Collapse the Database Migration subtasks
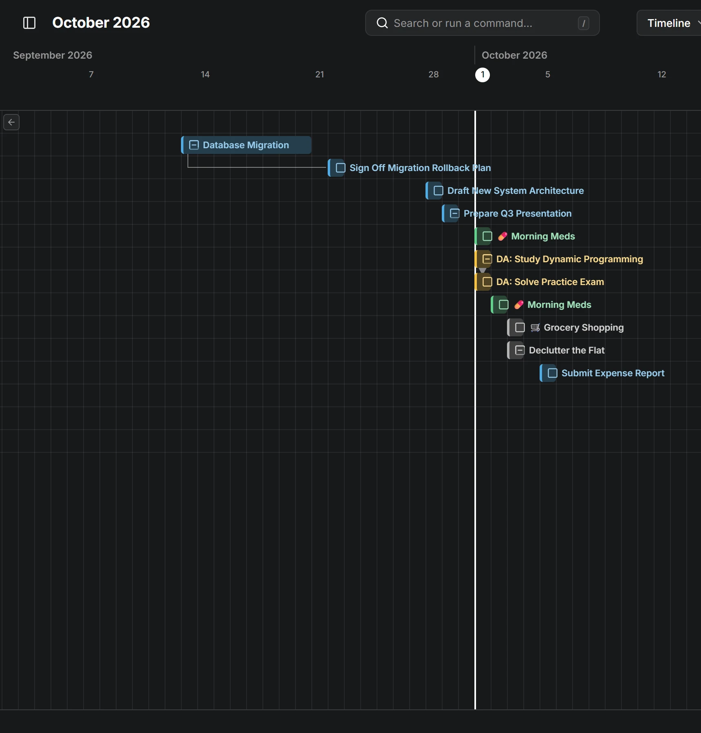The width and height of the screenshot is (701, 733). click(x=194, y=145)
